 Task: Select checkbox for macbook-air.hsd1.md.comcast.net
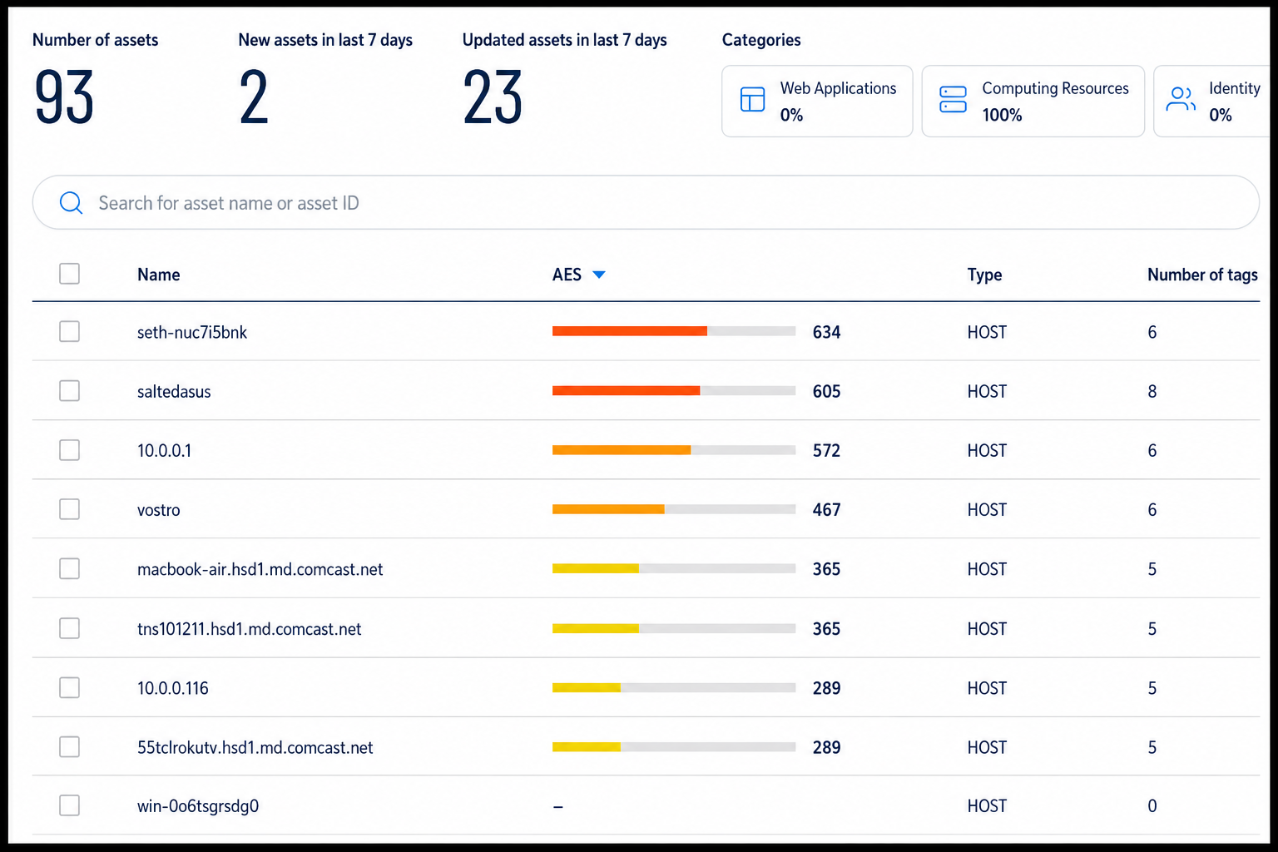pos(70,569)
